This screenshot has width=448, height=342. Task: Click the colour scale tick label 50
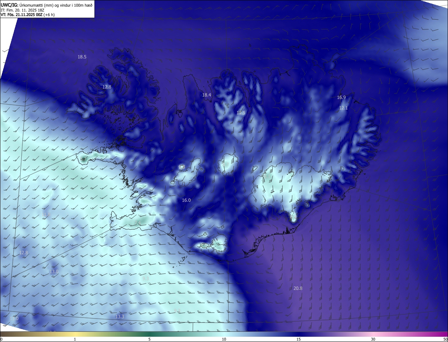(445, 339)
